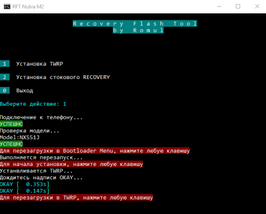Click the teal number 1 menu badge

(5, 64)
